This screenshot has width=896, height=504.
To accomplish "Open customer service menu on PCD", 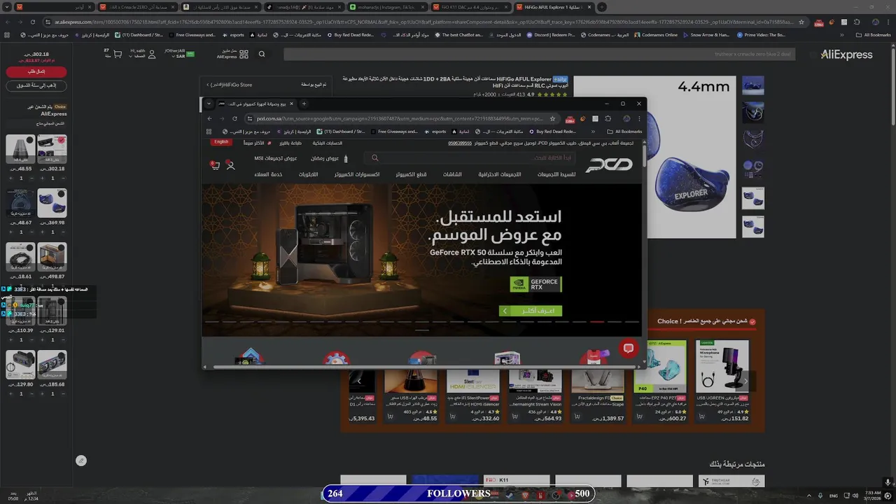I will 268,174.
